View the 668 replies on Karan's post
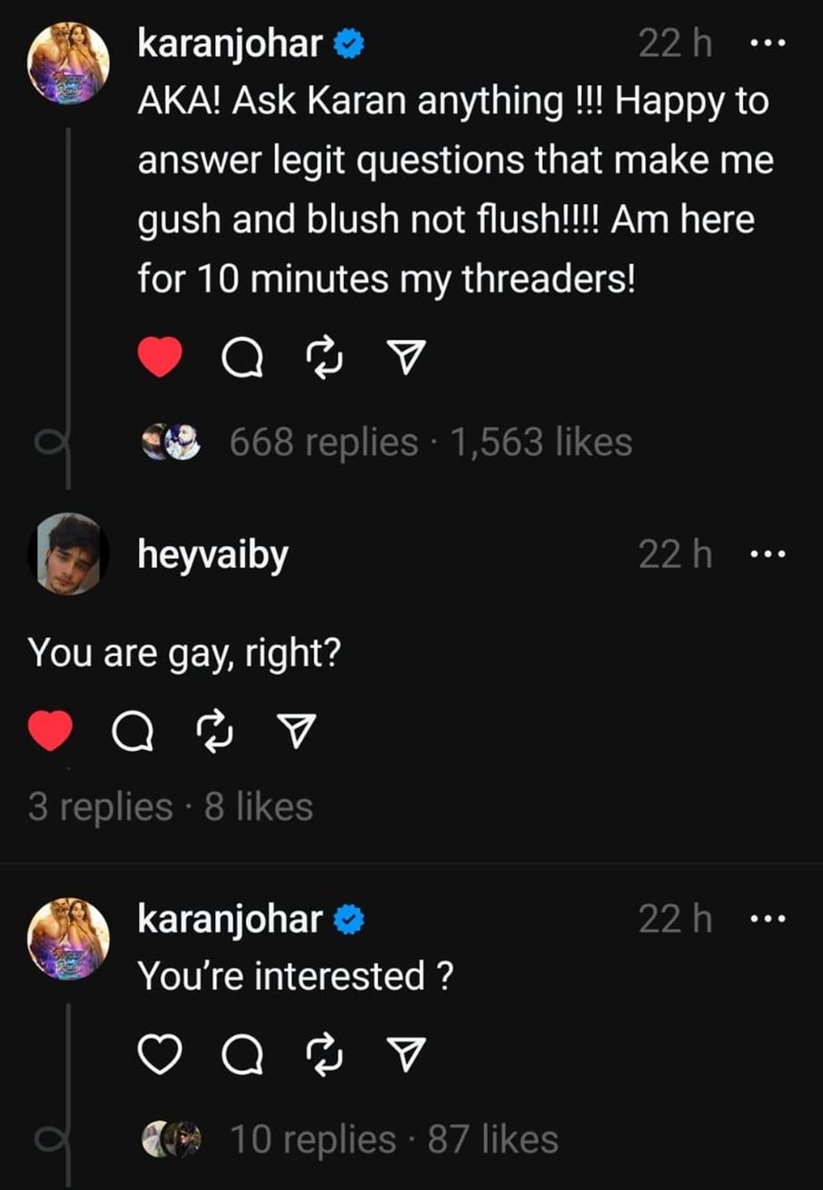Viewport: 823px width, 1190px height. pos(323,443)
